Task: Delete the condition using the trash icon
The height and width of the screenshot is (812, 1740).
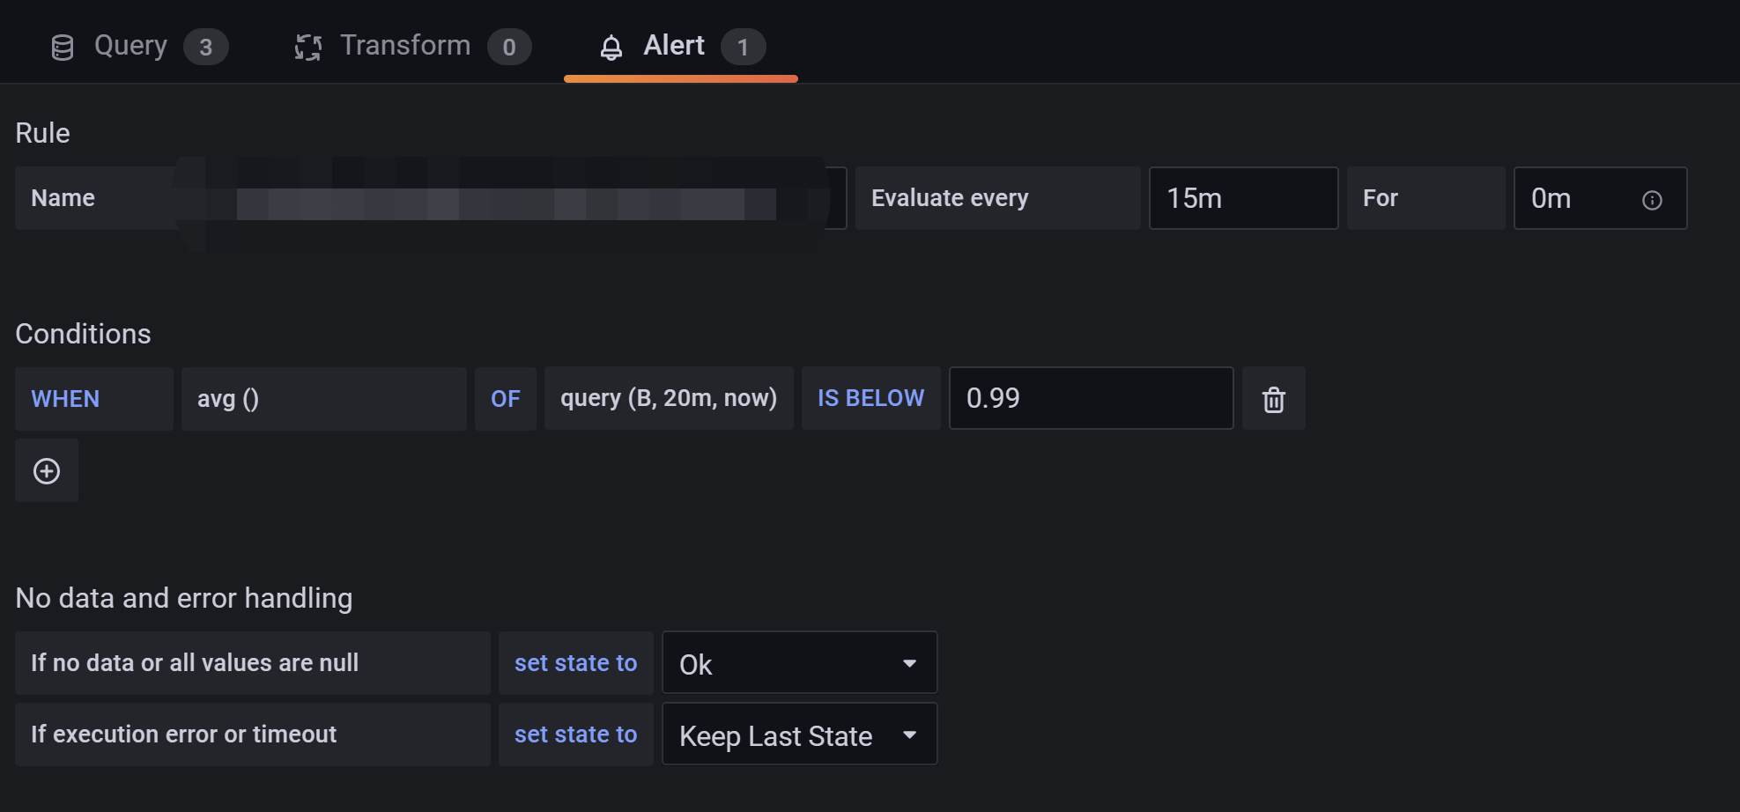Action: pos(1273,399)
